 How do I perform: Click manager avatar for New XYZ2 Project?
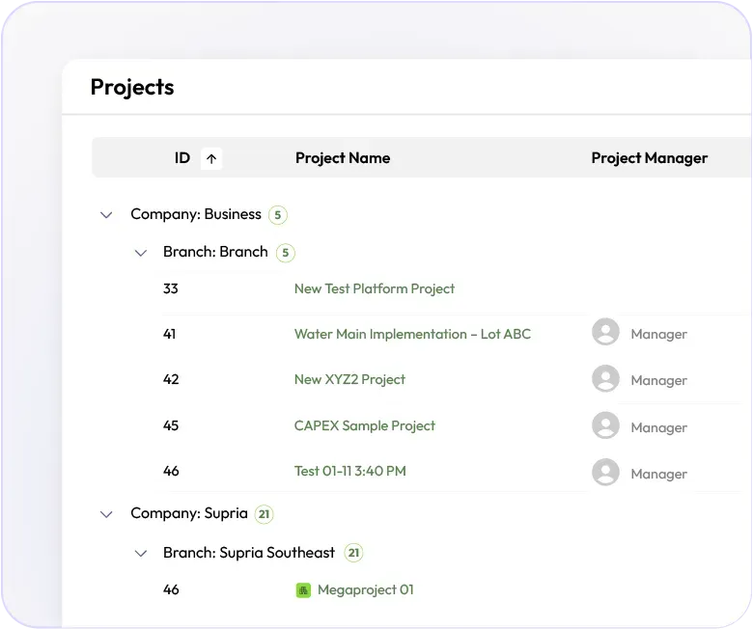tap(605, 379)
